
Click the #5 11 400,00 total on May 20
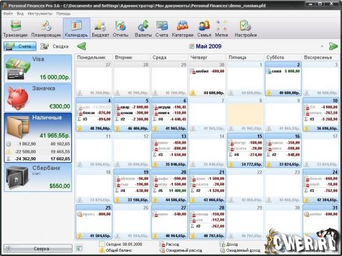[x=170, y=190]
